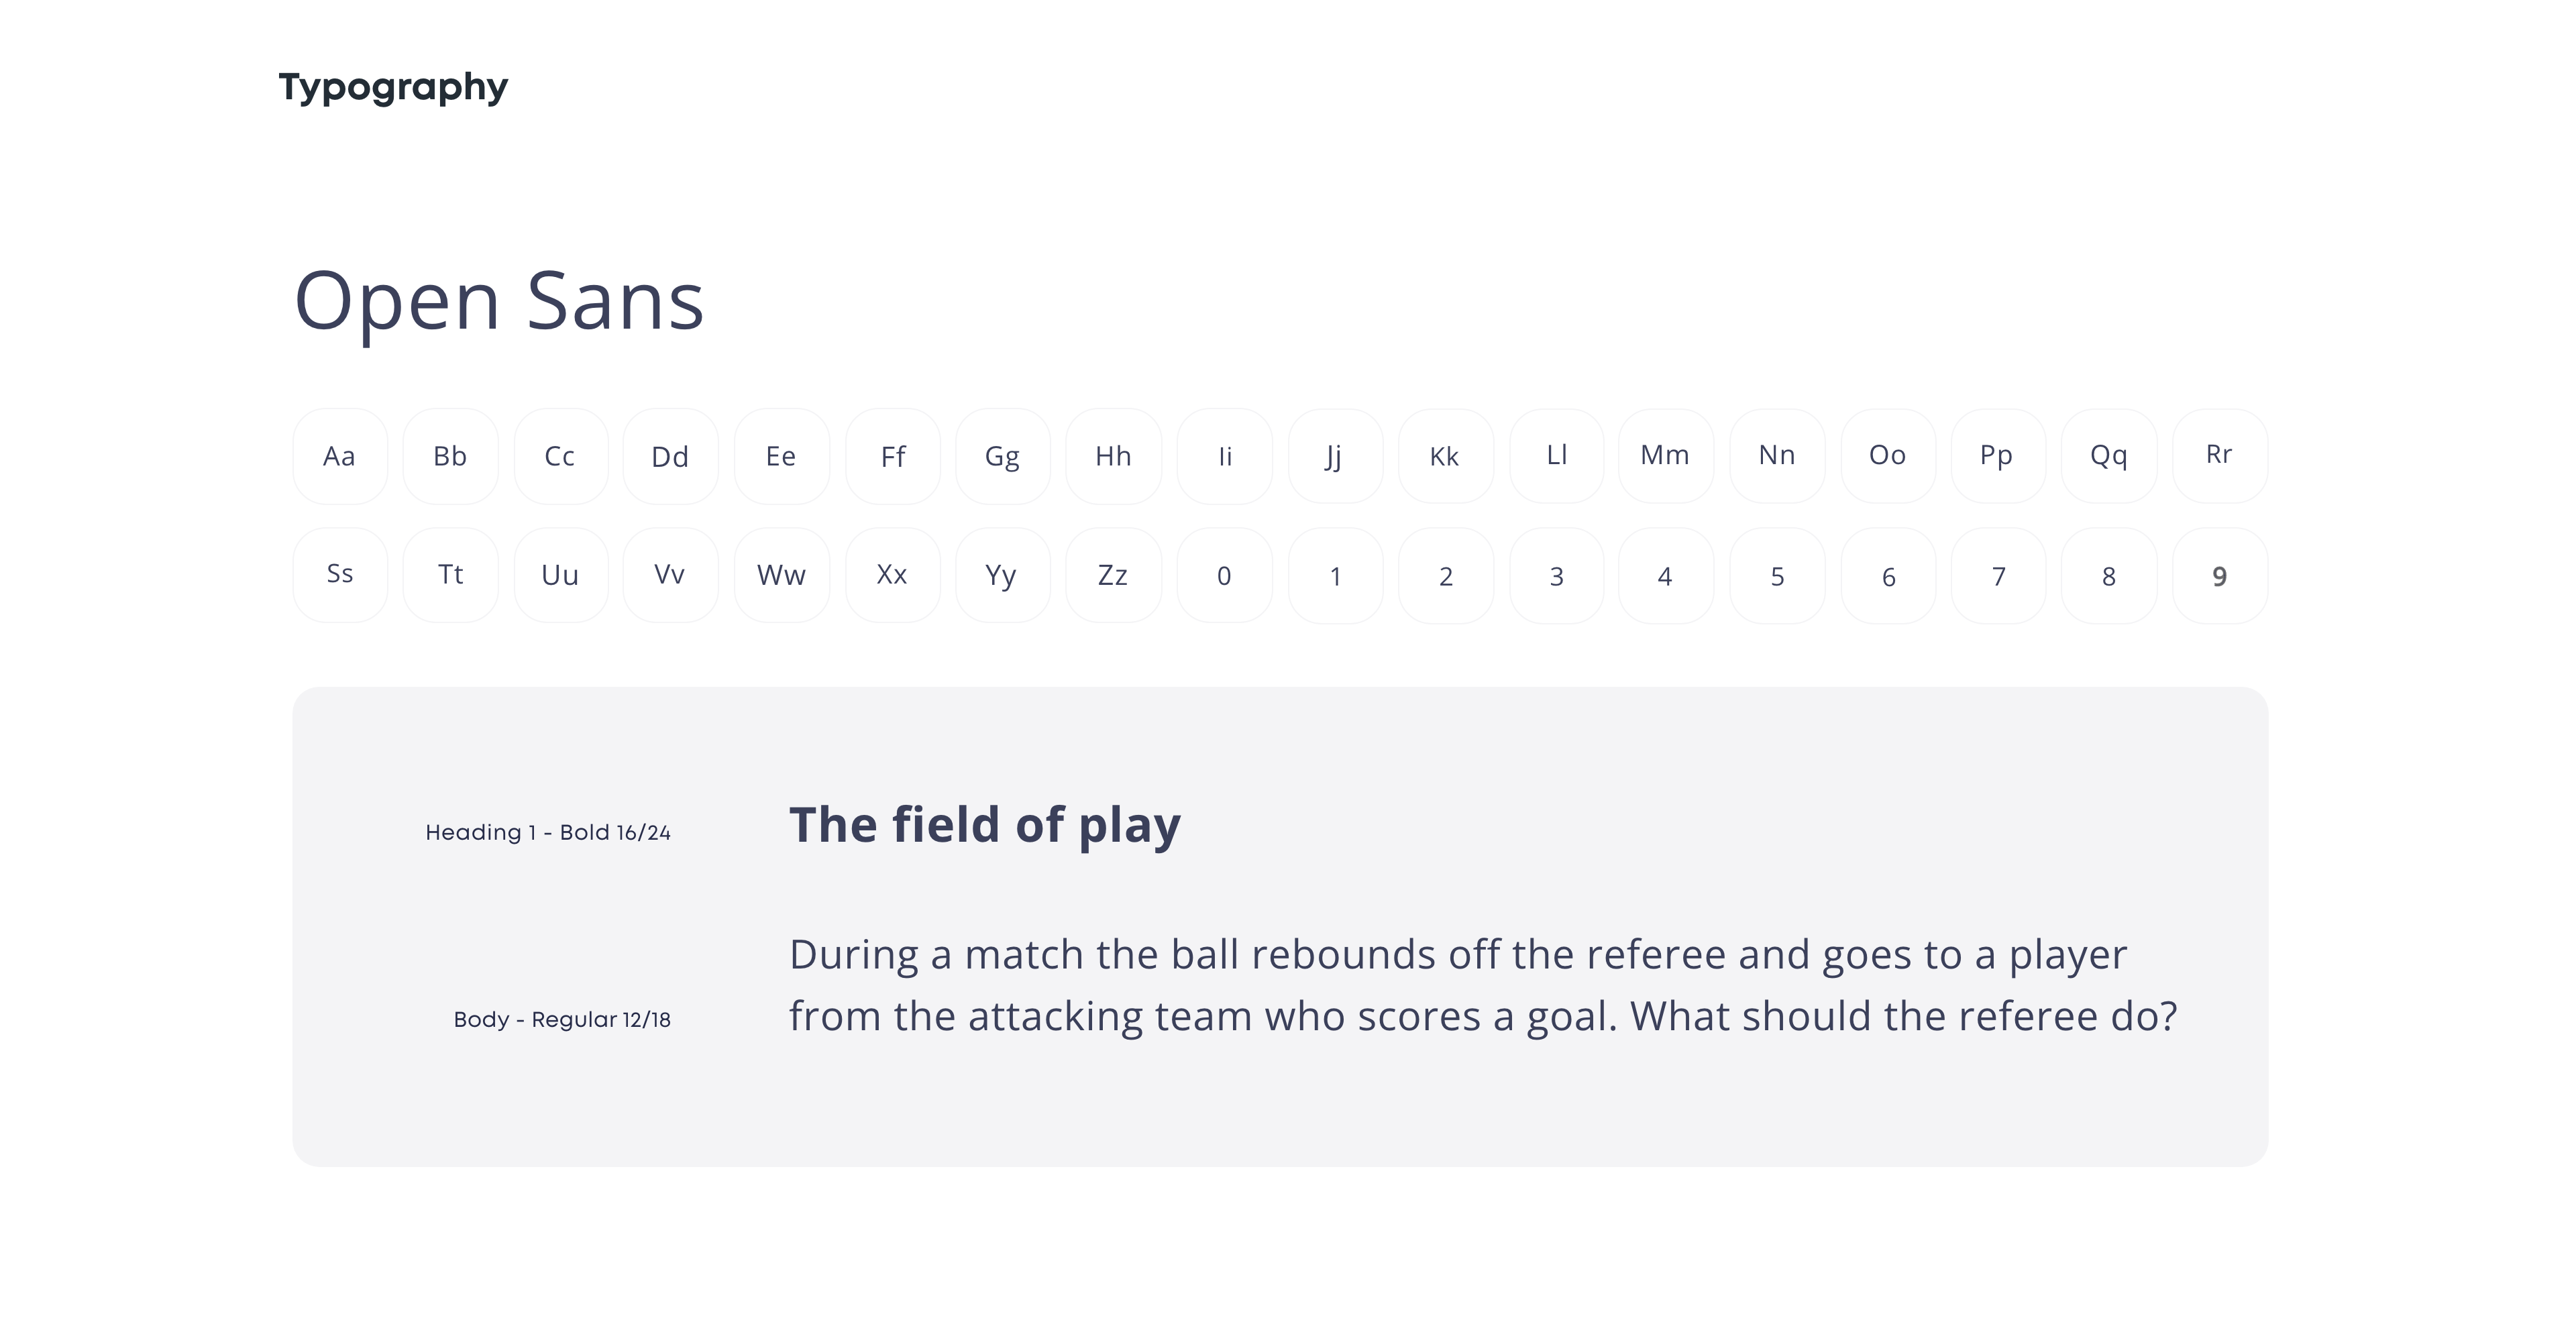The image size is (2576, 1324).
Task: Click the 'Ss' letter tile
Action: click(340, 575)
